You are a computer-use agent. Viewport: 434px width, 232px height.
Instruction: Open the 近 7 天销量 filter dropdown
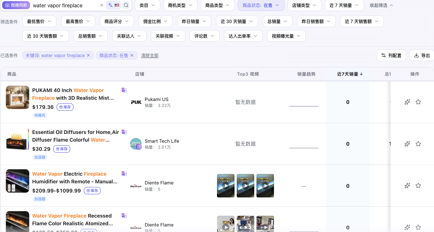[x=344, y=5]
